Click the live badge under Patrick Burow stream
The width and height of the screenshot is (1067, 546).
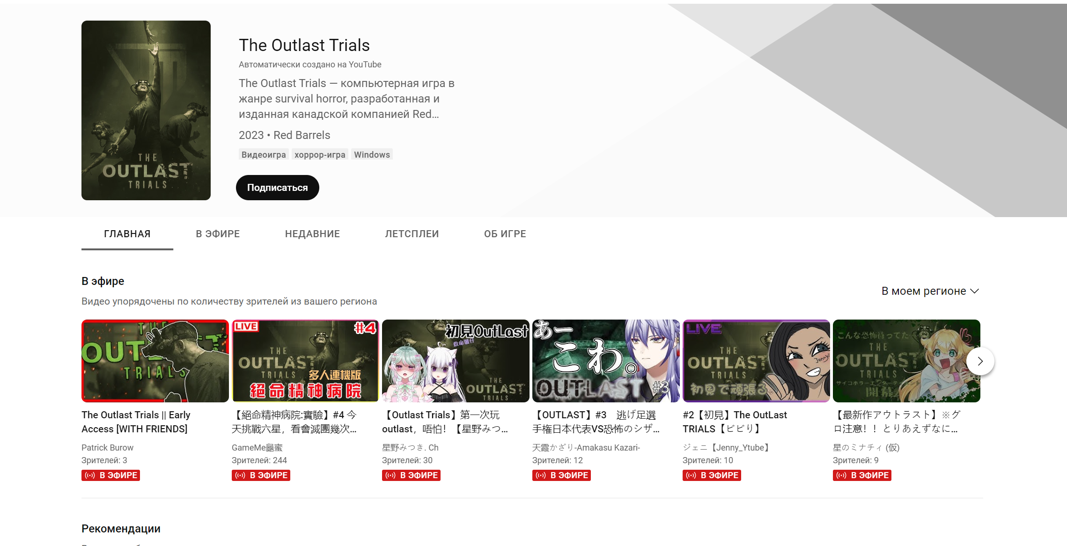tap(110, 475)
